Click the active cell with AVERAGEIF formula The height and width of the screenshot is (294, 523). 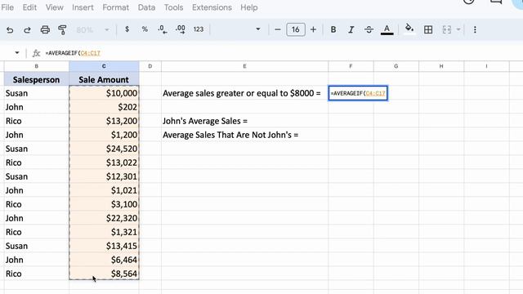tap(358, 93)
